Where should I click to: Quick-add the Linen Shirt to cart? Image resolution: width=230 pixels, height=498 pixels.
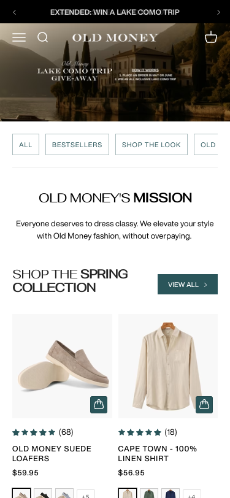coord(204,405)
